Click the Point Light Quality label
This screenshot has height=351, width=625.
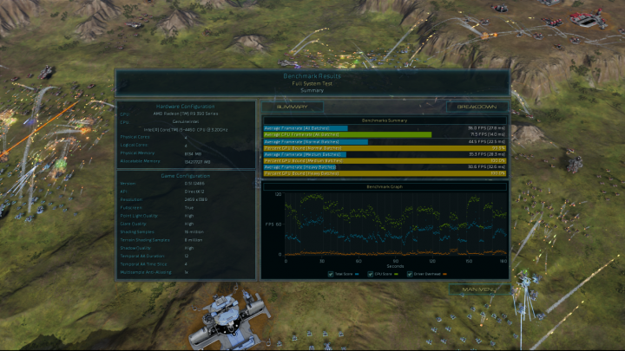click(139, 216)
